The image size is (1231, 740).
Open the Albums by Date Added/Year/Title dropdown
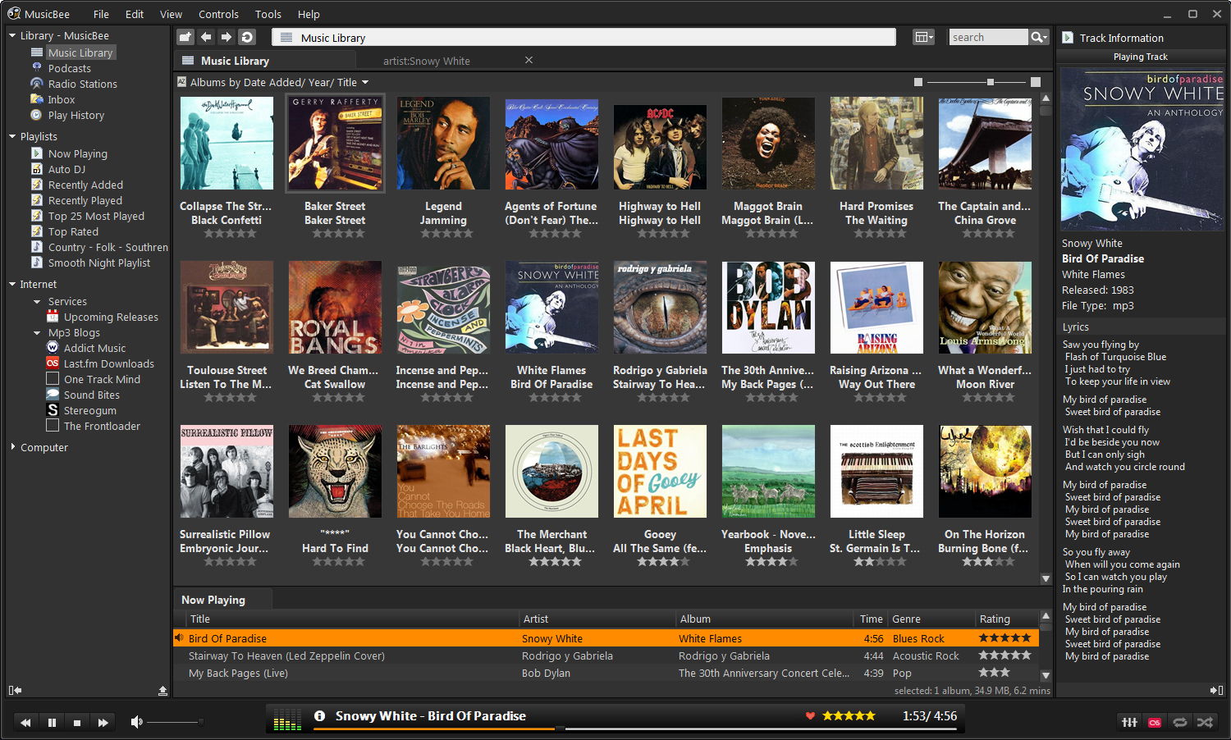275,82
